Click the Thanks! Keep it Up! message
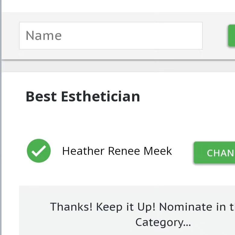 click(x=103, y=207)
